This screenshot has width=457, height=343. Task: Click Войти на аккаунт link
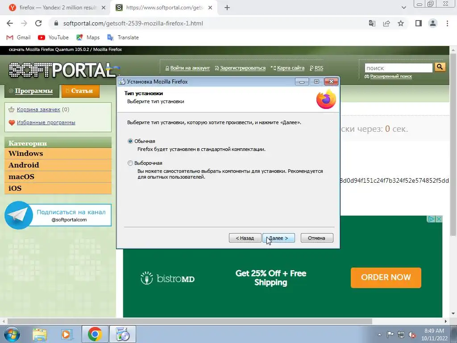coord(187,68)
